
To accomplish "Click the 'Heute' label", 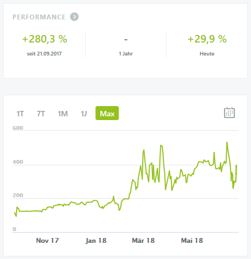I will (207, 54).
